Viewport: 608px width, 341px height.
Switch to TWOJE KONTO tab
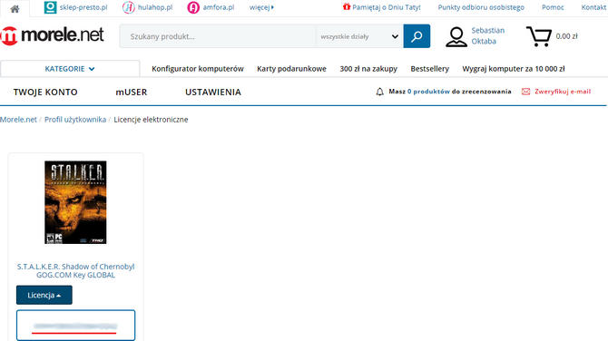point(45,92)
